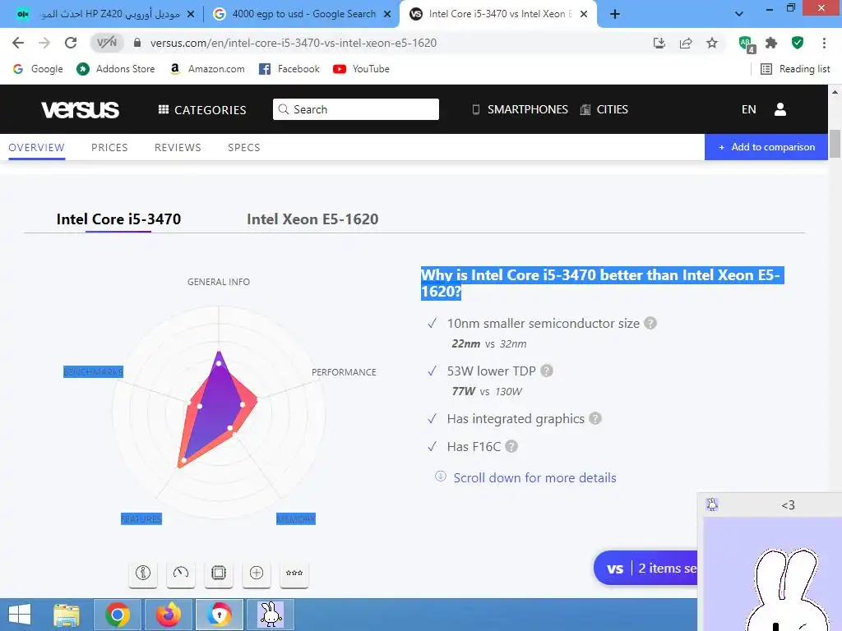Open SMARTPHONES section
The width and height of the screenshot is (842, 631).
point(520,109)
